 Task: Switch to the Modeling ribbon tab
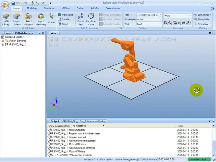tap(32, 8)
